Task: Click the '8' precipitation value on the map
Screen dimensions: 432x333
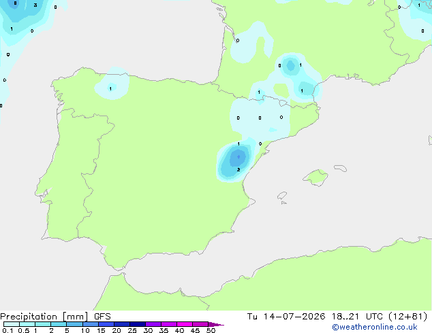Action: (15, 3)
